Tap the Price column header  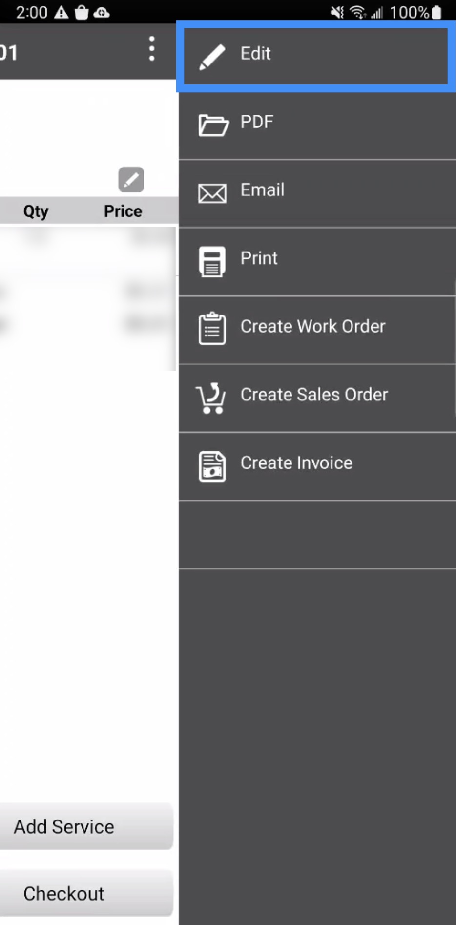(x=123, y=211)
